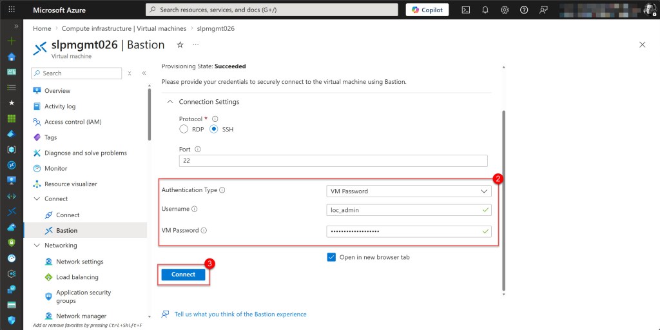660x330 pixels.
Task: Collapse the Connection Settings section
Action: (170, 102)
